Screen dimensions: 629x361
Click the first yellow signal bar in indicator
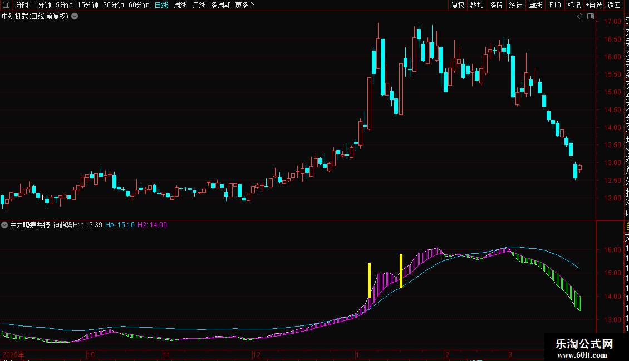coord(370,280)
